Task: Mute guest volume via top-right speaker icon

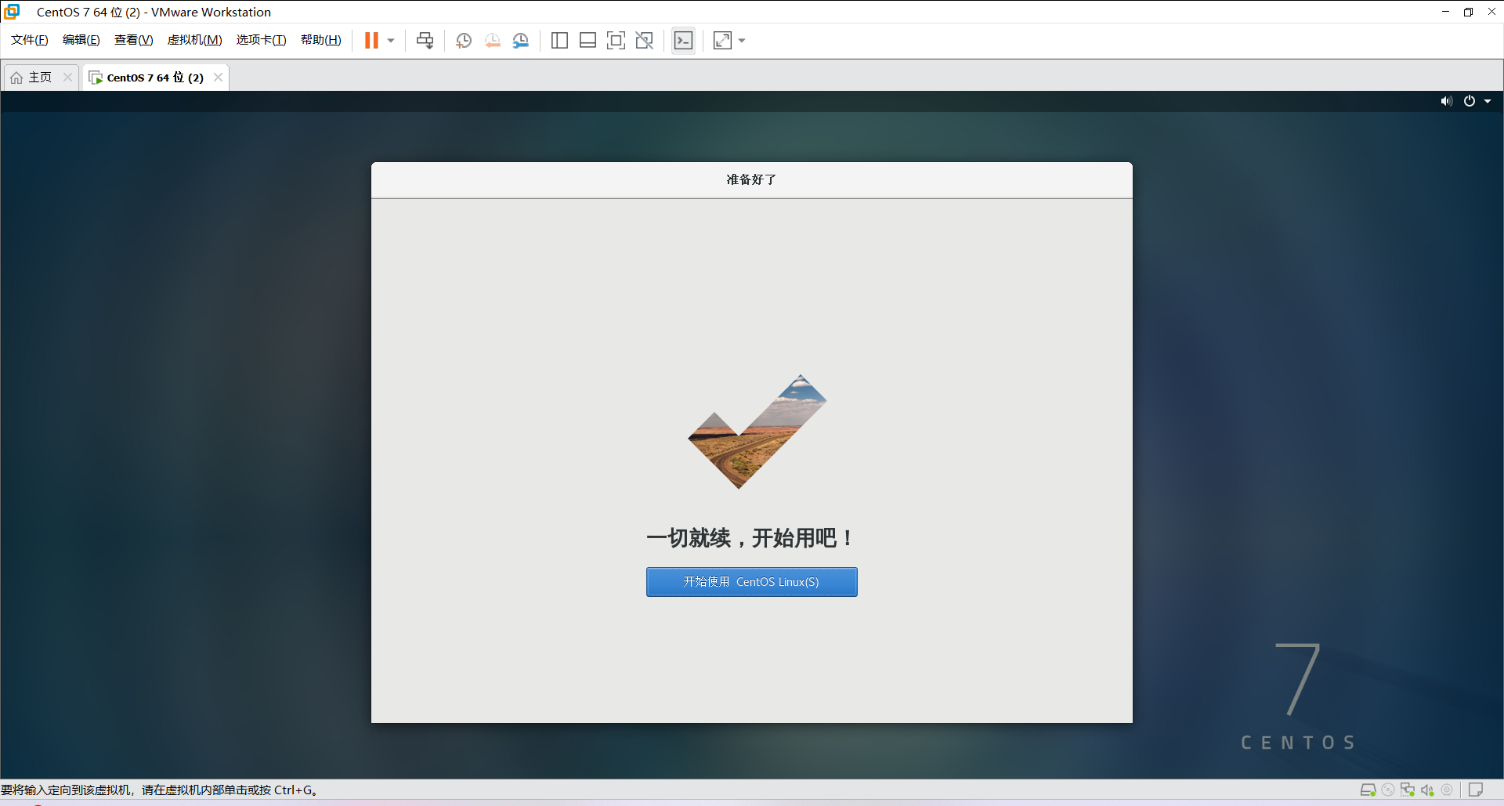Action: [x=1446, y=100]
